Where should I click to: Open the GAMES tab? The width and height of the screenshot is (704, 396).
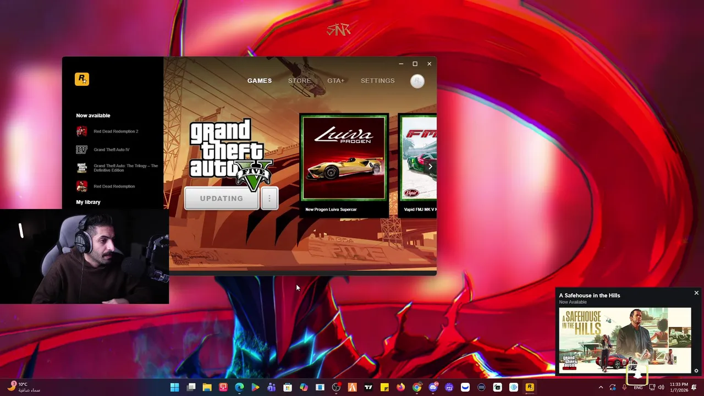point(260,81)
